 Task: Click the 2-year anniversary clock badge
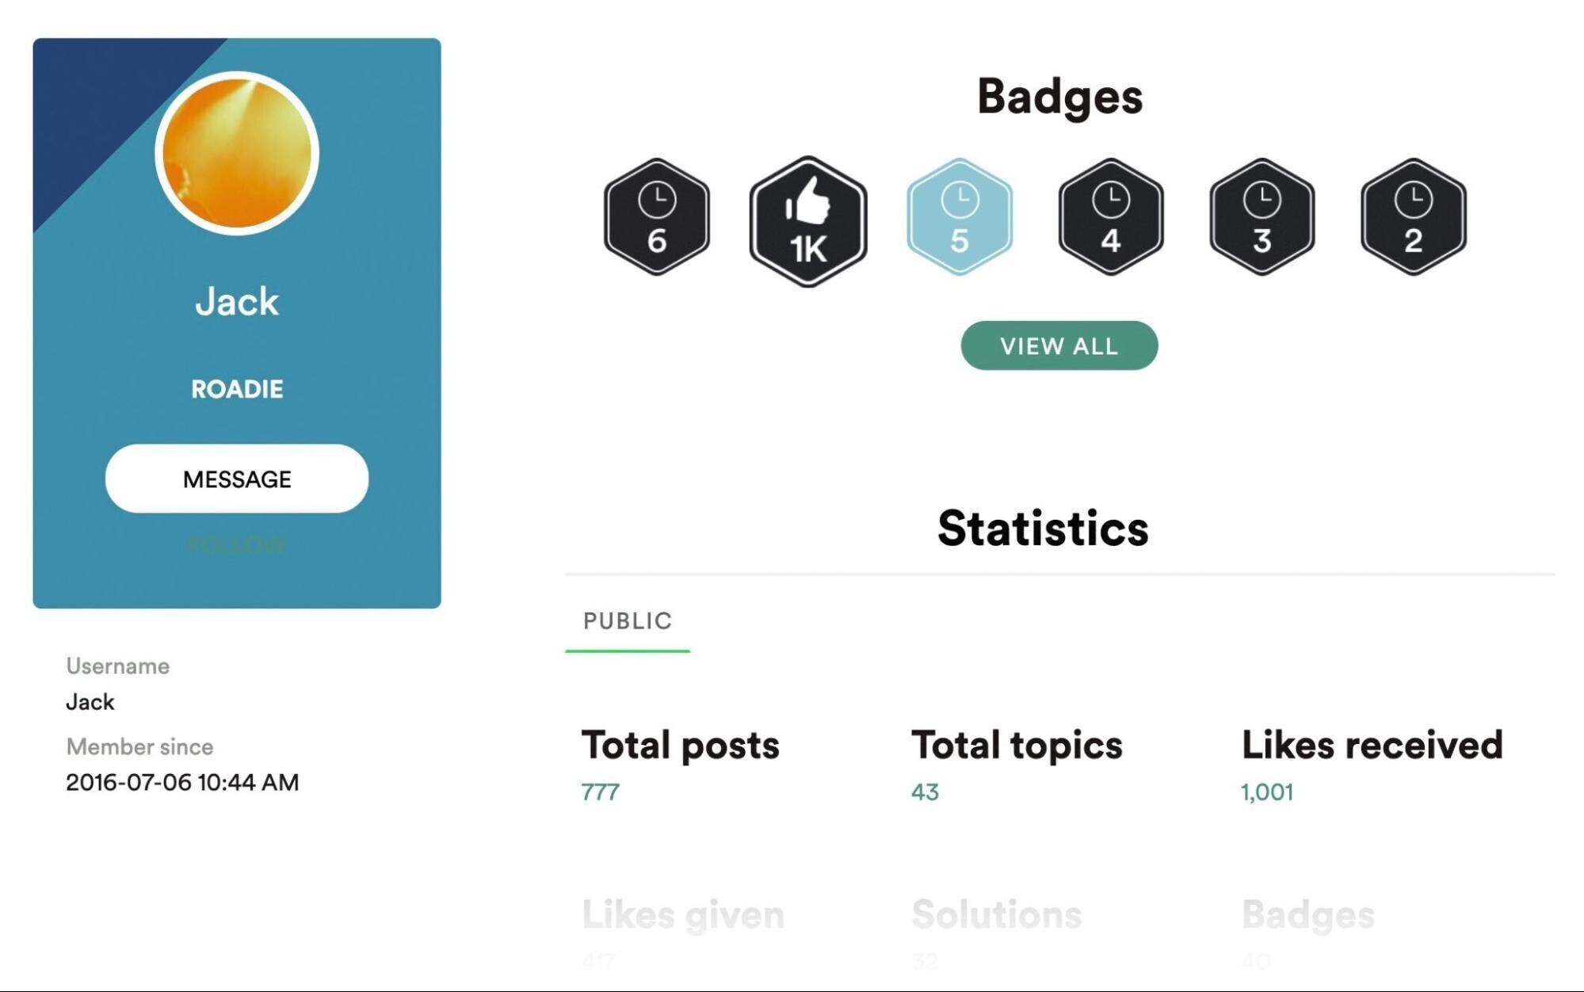click(1414, 217)
